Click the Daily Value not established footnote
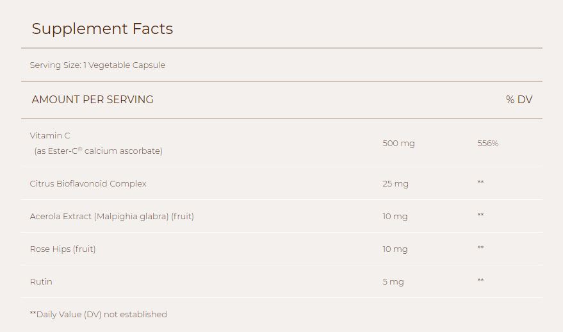This screenshot has width=563, height=332. (99, 315)
